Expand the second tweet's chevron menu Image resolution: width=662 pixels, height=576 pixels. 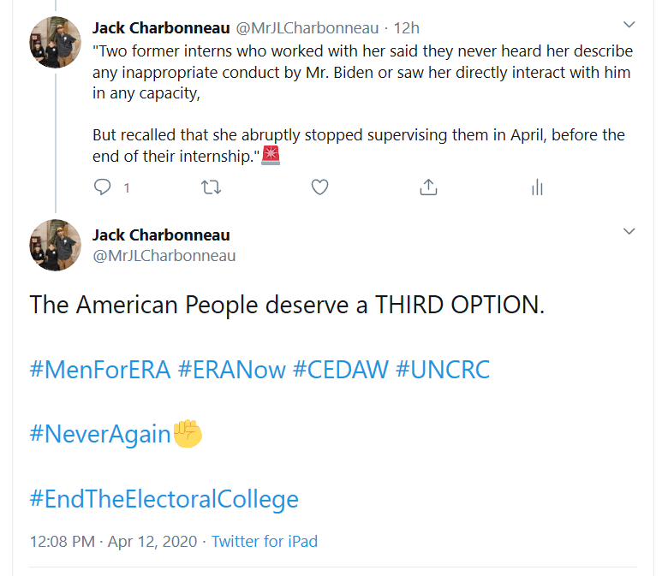(x=629, y=231)
